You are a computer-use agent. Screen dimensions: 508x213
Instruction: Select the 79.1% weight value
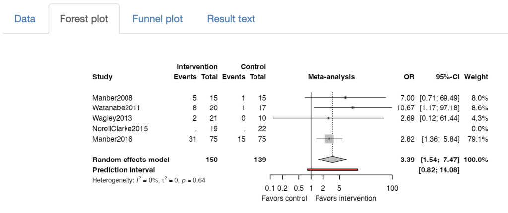[478, 139]
